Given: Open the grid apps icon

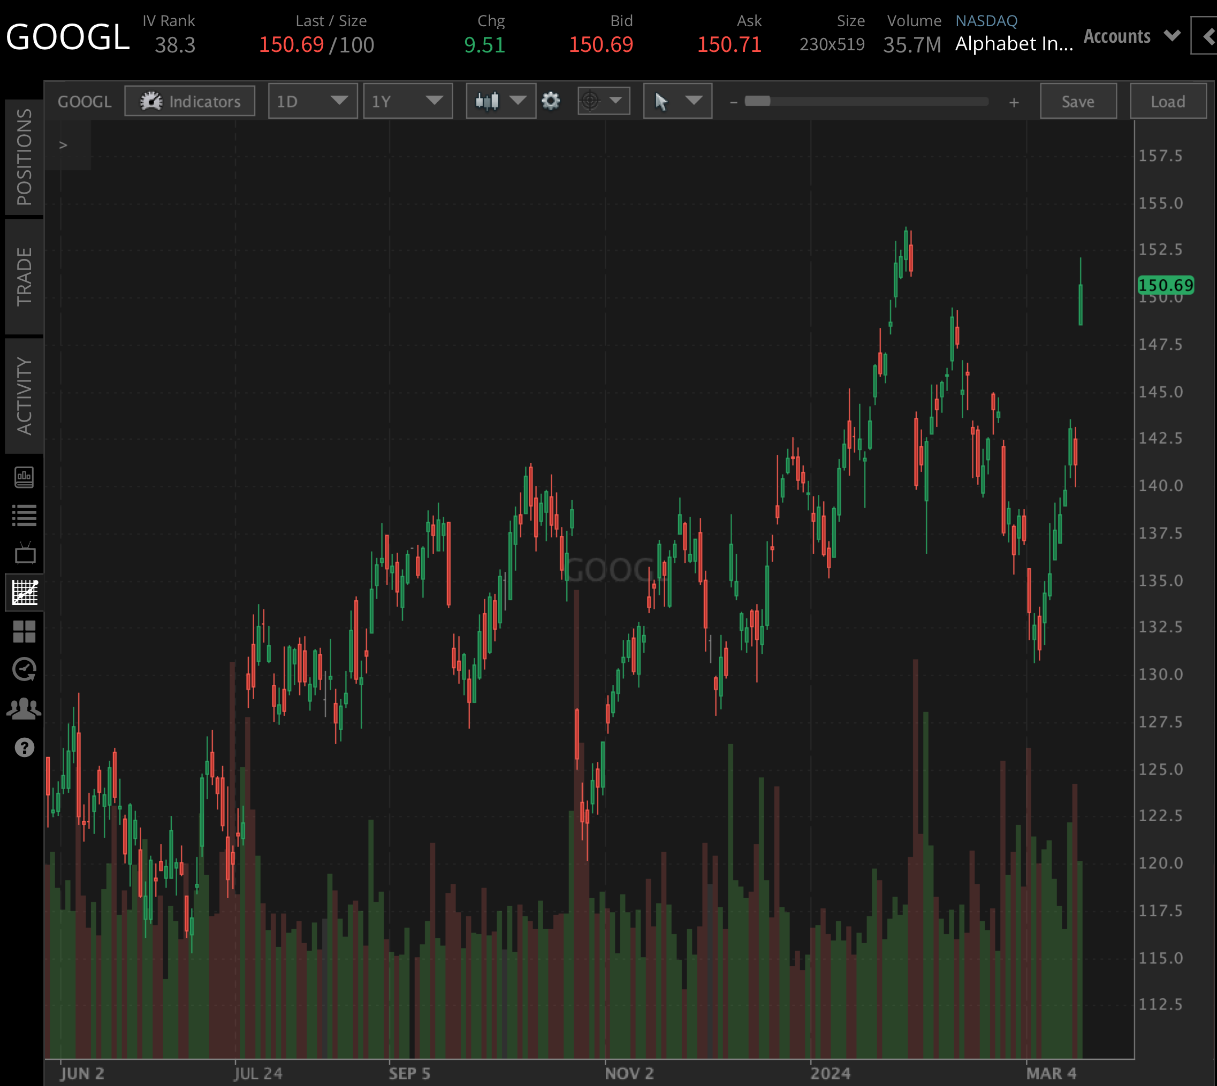Looking at the screenshot, I should (25, 631).
